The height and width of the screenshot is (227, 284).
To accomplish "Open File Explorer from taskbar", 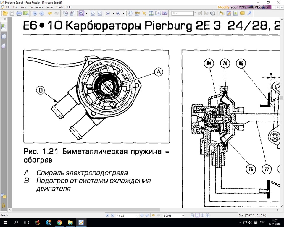I will coord(70,223).
